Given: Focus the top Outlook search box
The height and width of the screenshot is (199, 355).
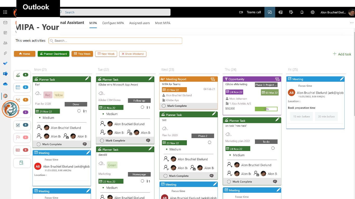Looking at the screenshot, I should (115, 12).
